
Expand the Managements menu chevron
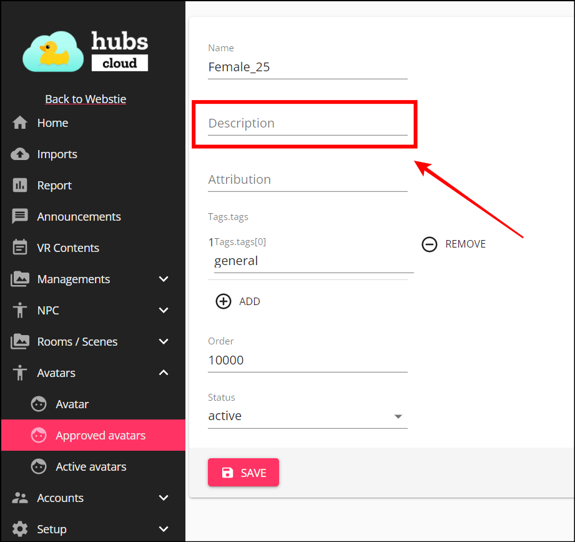(164, 279)
